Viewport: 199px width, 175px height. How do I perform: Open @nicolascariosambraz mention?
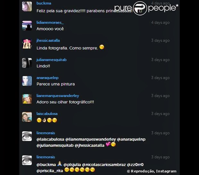click(104, 165)
